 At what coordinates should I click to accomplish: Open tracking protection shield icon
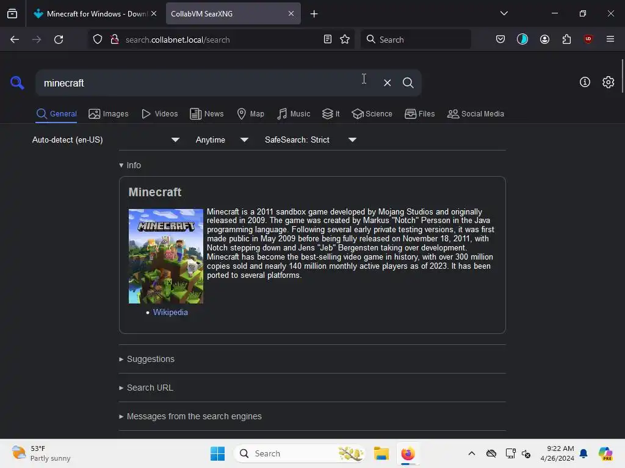[98, 40]
